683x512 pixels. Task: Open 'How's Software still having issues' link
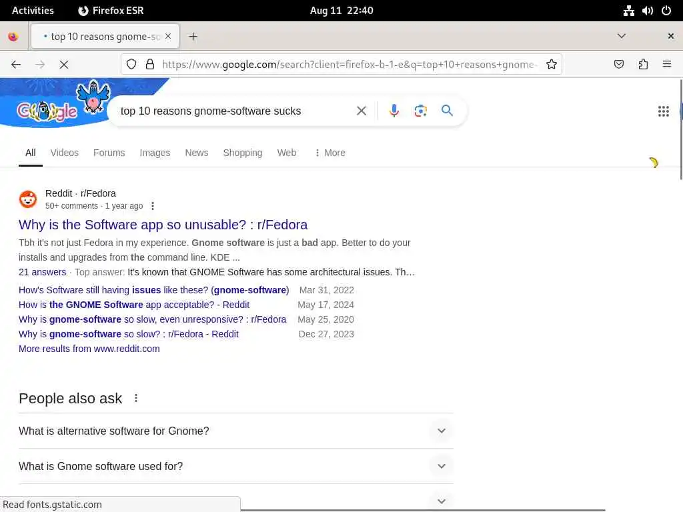pos(154,290)
